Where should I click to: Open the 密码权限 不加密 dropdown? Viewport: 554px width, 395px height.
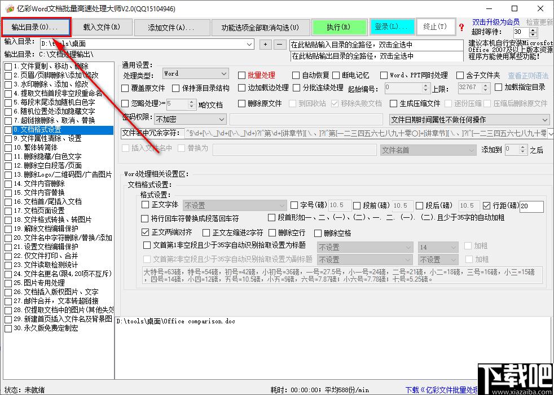(x=191, y=120)
